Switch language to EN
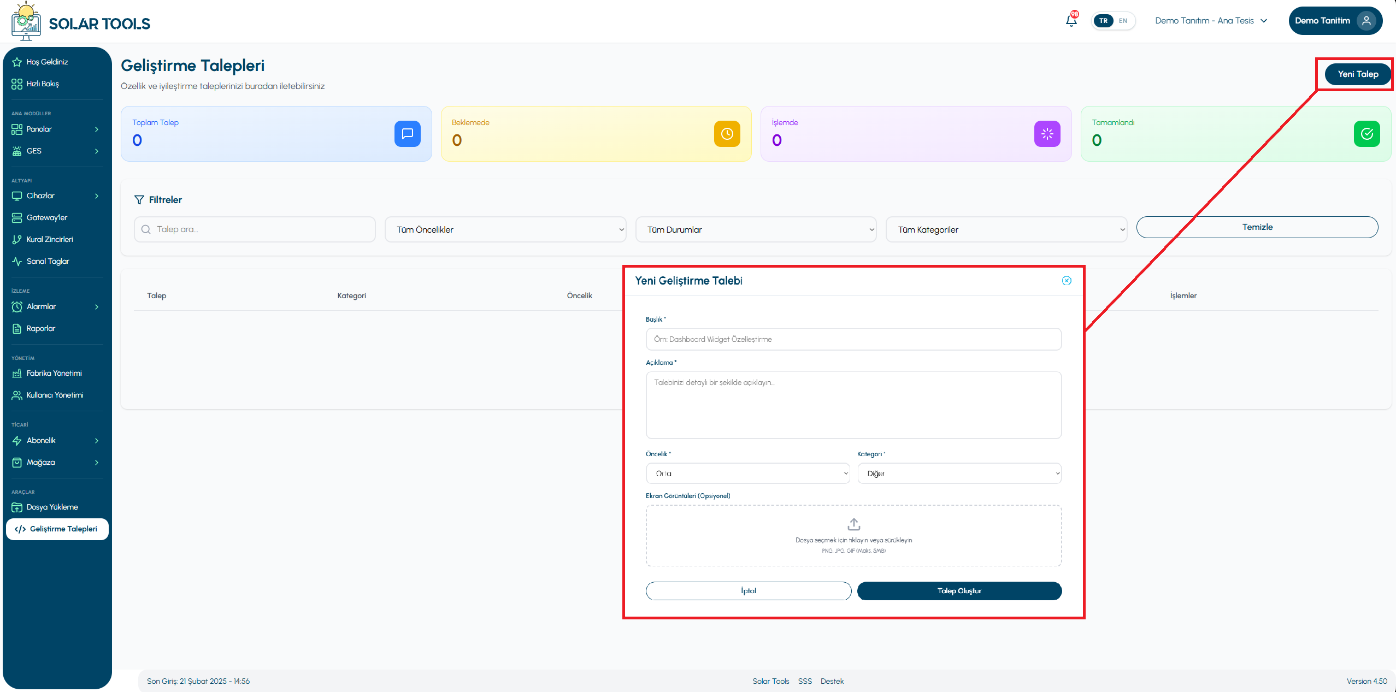This screenshot has height=692, width=1396. tap(1123, 21)
